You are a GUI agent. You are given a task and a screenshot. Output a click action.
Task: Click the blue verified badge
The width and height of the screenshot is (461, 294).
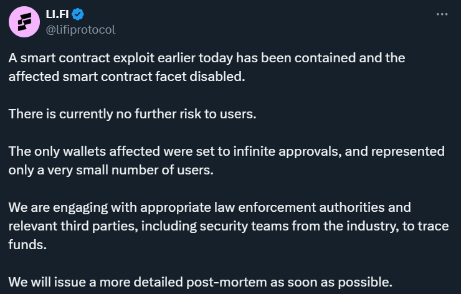(x=78, y=14)
